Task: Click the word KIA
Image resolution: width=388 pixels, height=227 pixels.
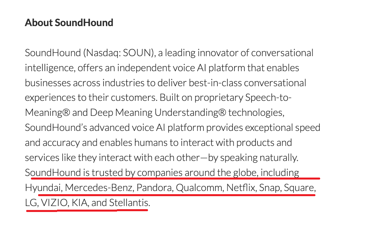Action: [80, 203]
